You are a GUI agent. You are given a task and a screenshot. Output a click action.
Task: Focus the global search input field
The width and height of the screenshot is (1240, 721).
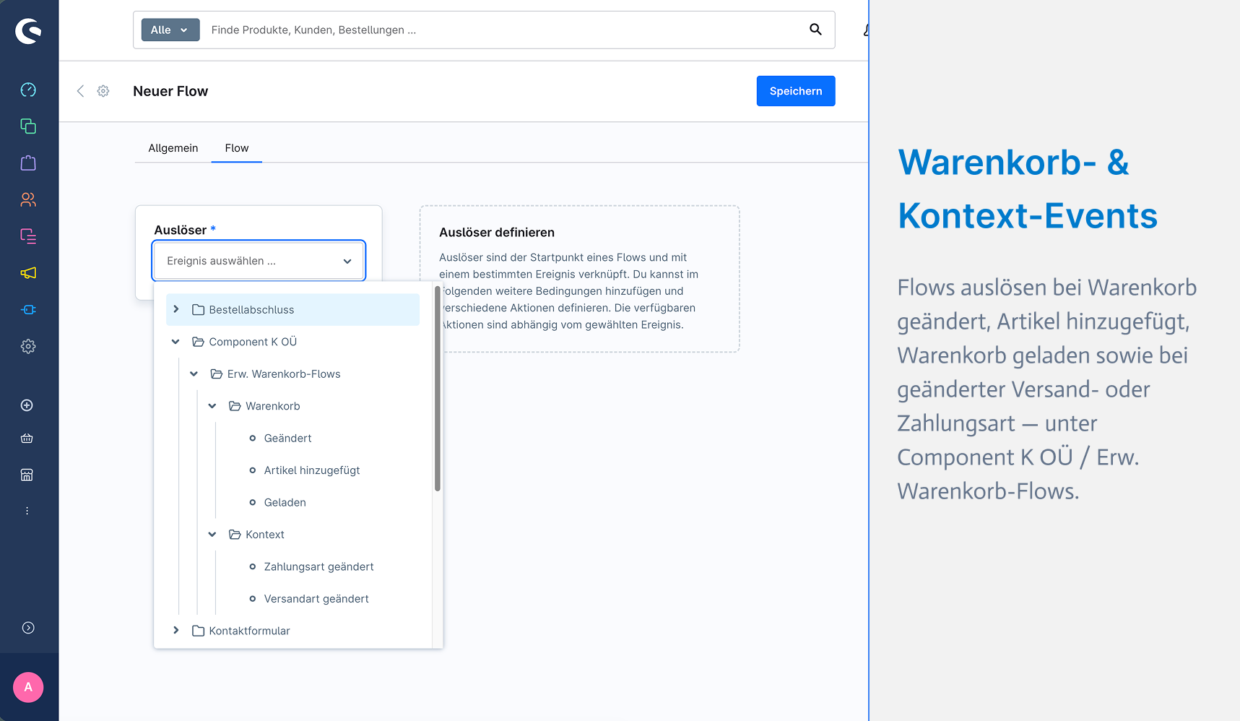[x=506, y=30]
